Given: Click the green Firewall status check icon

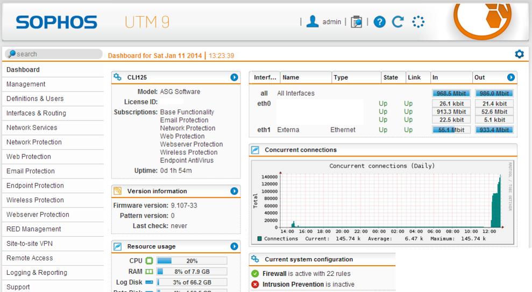Looking at the screenshot, I should coord(255,273).
